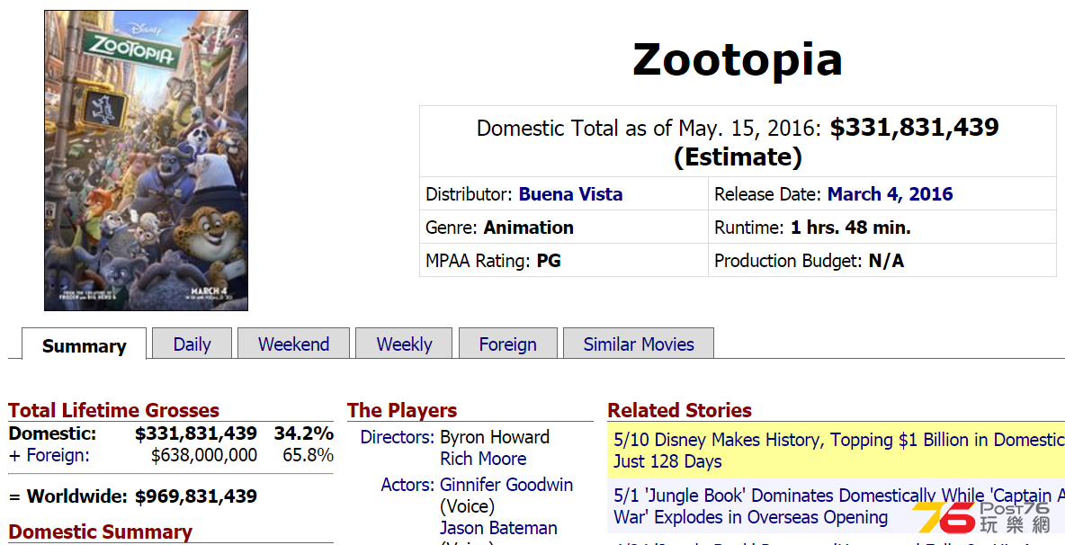Open the Similar Movies tab
This screenshot has width=1065, height=545.
point(639,344)
